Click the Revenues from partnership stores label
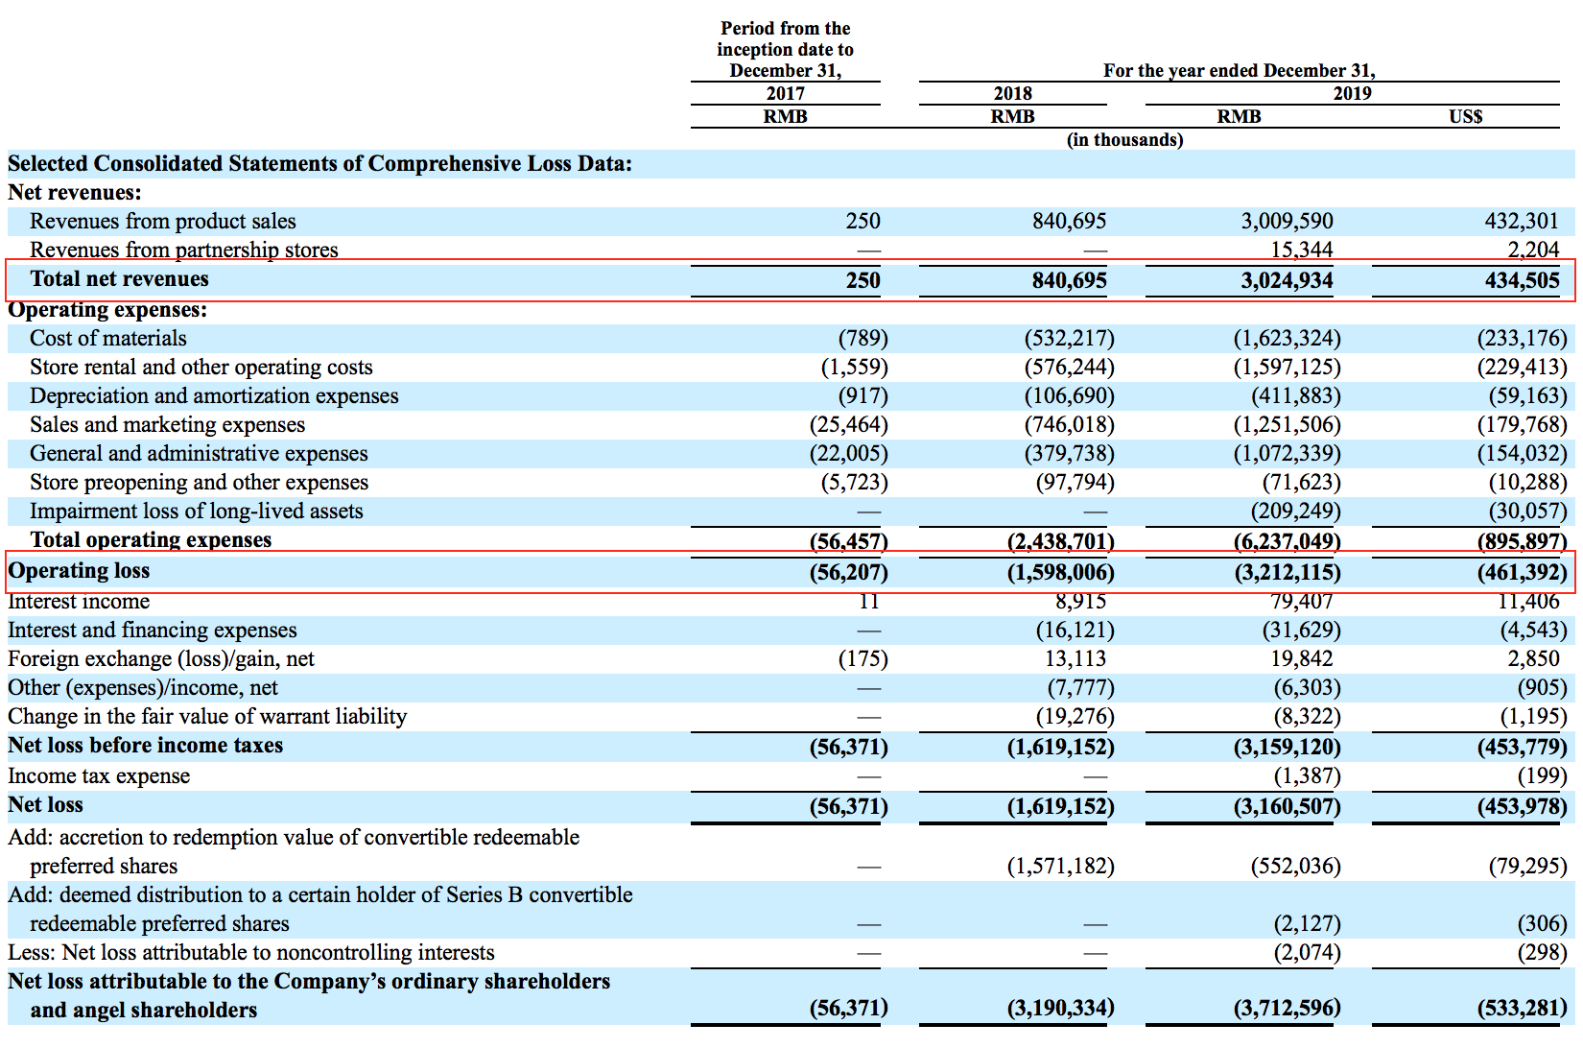The height and width of the screenshot is (1048, 1583). tap(182, 250)
